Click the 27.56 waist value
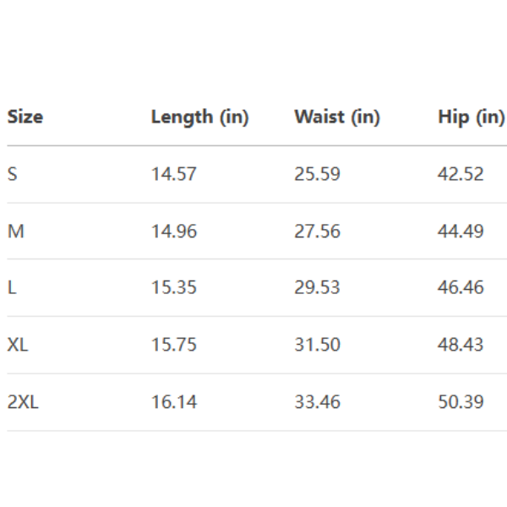The image size is (507, 507). click(x=317, y=231)
